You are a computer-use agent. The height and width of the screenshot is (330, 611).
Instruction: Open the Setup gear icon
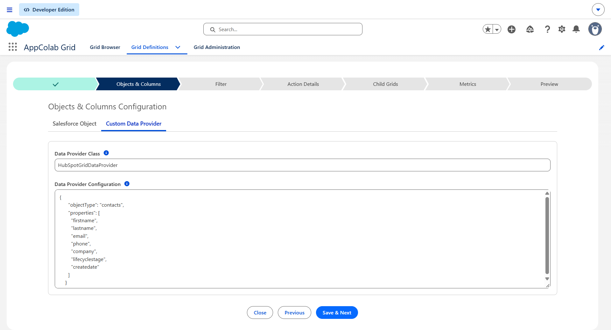(562, 29)
